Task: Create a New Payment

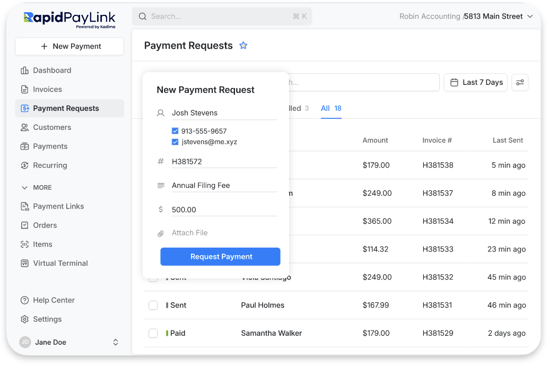Action: [x=69, y=46]
